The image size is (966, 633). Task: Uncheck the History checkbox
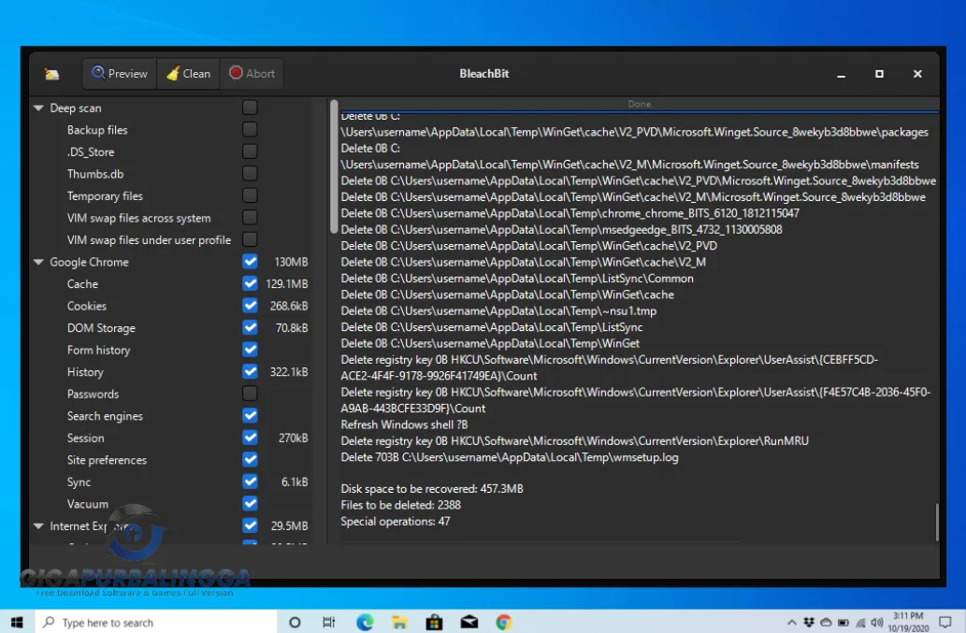click(250, 371)
